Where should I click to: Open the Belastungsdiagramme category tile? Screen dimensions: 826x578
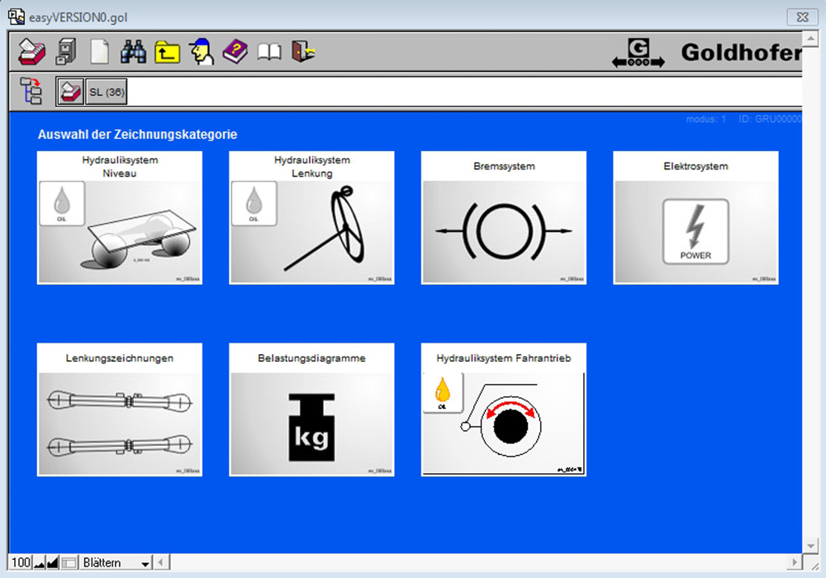click(311, 410)
